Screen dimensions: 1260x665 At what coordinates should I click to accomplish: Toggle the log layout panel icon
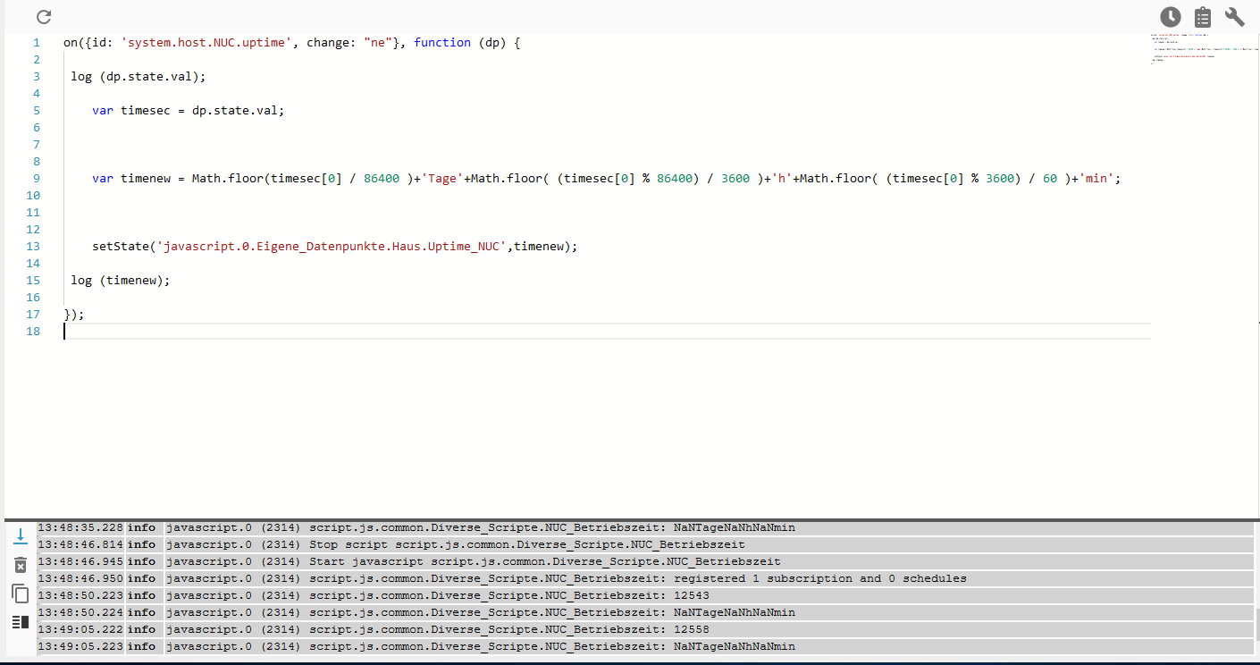tap(21, 622)
